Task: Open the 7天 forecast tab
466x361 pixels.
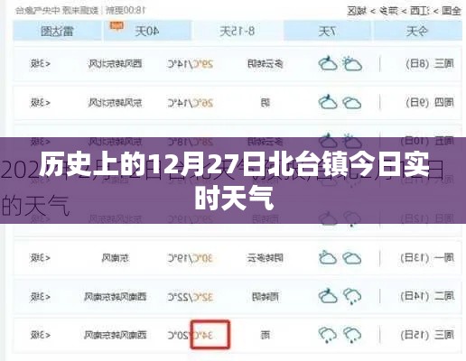Action: (x=328, y=31)
